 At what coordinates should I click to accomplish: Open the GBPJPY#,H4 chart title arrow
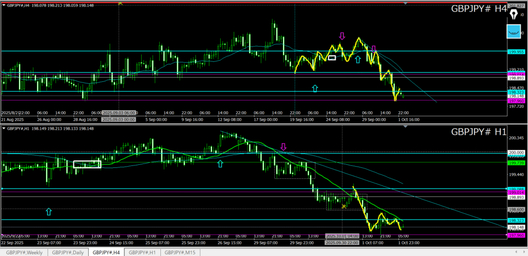point(3,5)
